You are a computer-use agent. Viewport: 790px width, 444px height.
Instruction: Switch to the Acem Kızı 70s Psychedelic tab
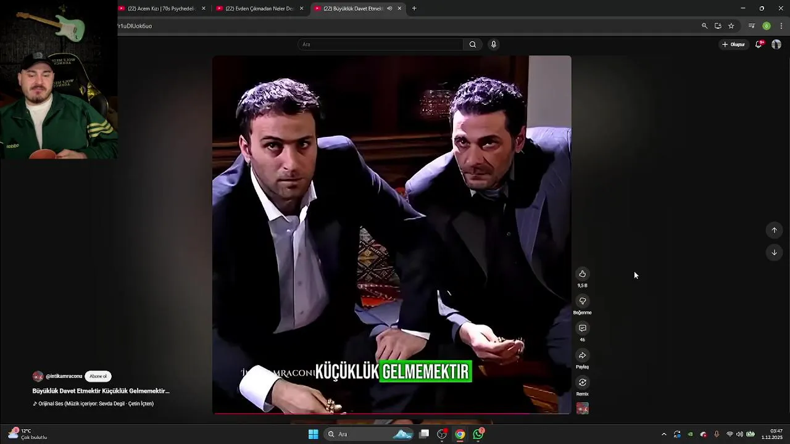(x=160, y=9)
